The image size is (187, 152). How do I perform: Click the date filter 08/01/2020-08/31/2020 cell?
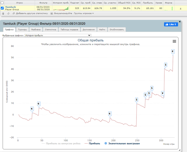pos(43,8)
